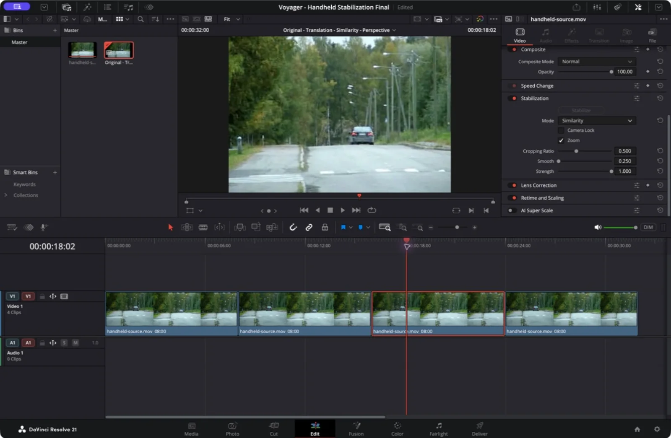Screen dimensions: 671x438
Task: Open the stabilization Mode Similarity dropdown
Action: coord(596,121)
